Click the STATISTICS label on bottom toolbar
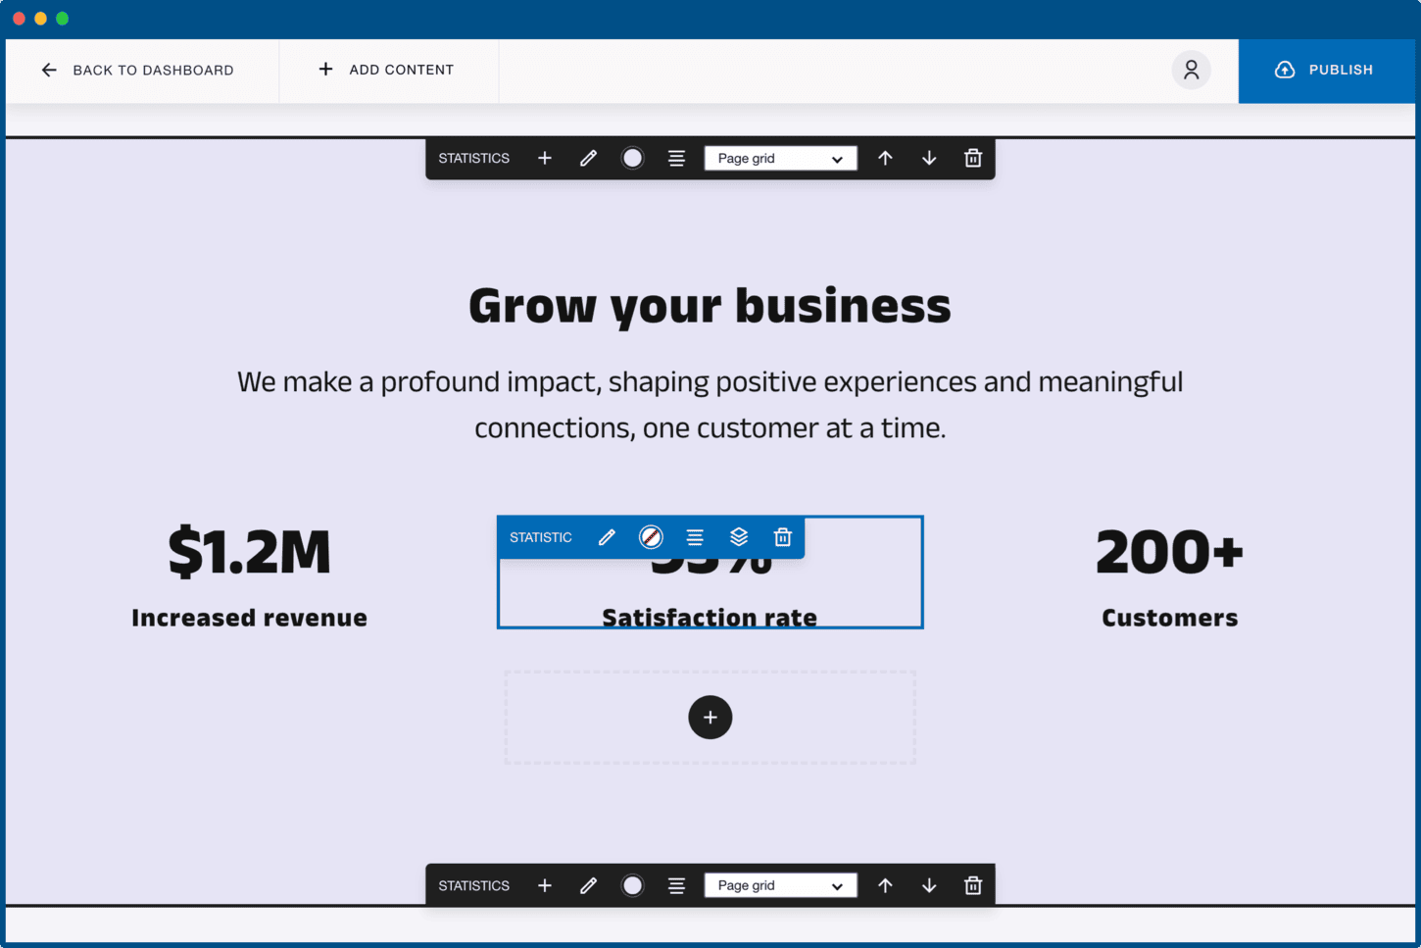 [x=474, y=885]
